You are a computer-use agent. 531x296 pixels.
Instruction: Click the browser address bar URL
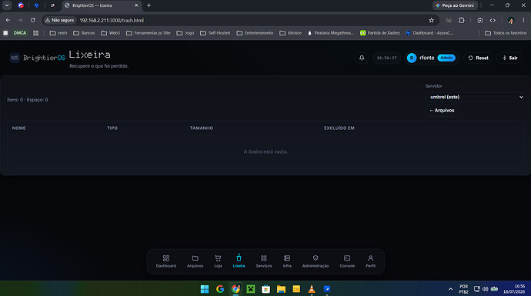tap(112, 20)
